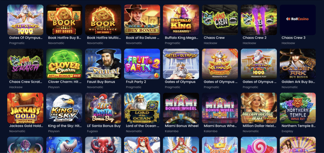Image resolution: width=324 pixels, height=153 pixels.
Task: Launch the Golden Ark Buy Bonus tile
Action: point(297,64)
